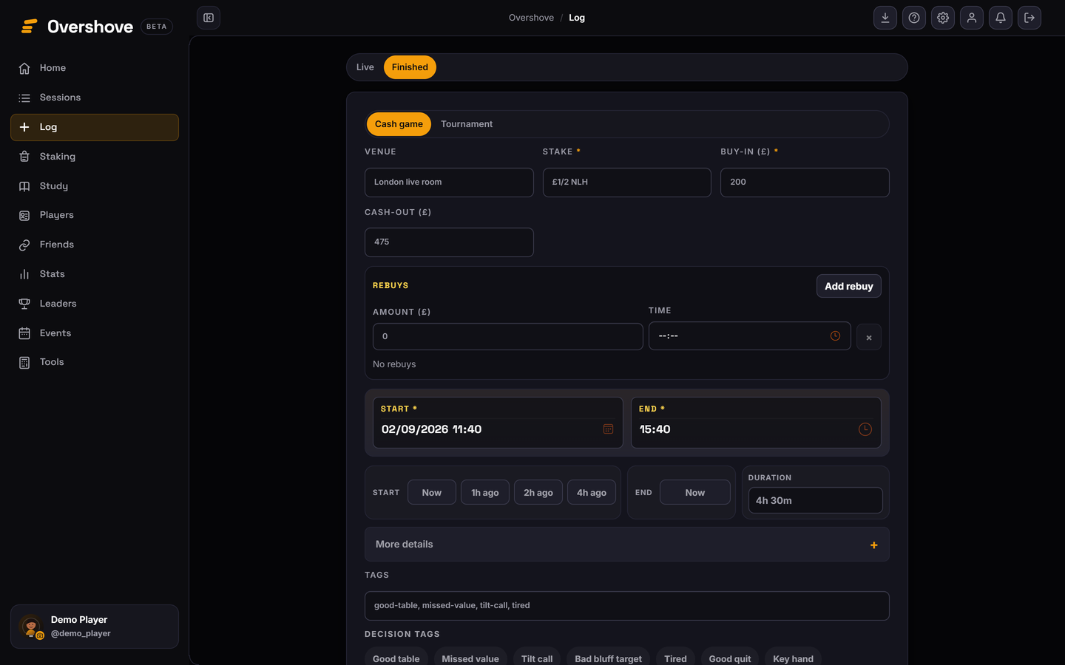Focus the rebuy Time field
The height and width of the screenshot is (665, 1065).
750,336
